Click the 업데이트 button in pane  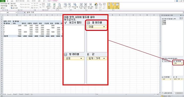[179, 93]
